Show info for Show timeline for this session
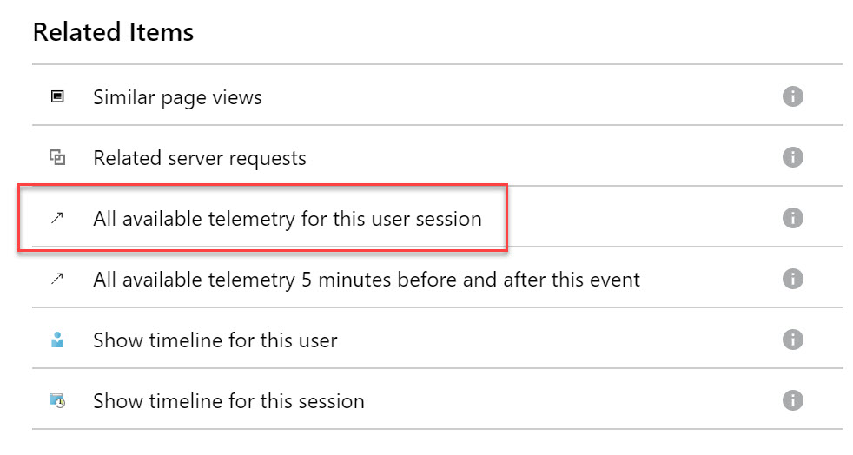Screen dimensions: 853x455 click(792, 400)
